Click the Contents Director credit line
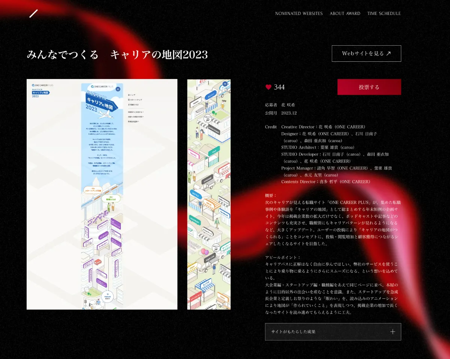The height and width of the screenshot is (359, 450). pos(326,182)
